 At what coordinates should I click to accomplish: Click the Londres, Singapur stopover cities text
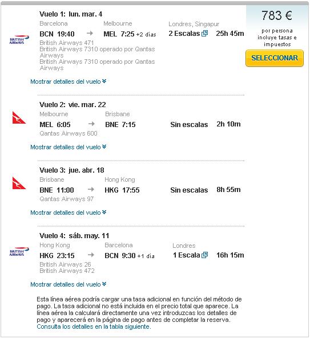194,24
